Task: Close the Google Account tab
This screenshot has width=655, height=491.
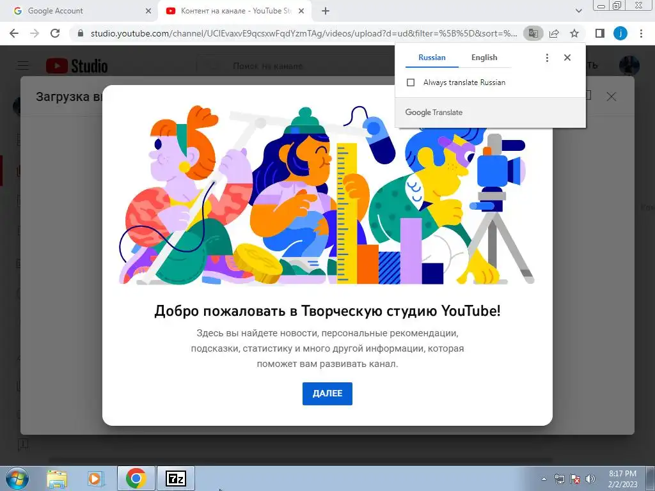Action: pyautogui.click(x=148, y=11)
